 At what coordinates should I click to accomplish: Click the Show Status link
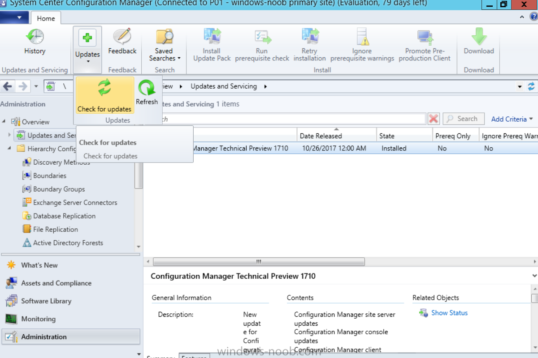[443, 313]
